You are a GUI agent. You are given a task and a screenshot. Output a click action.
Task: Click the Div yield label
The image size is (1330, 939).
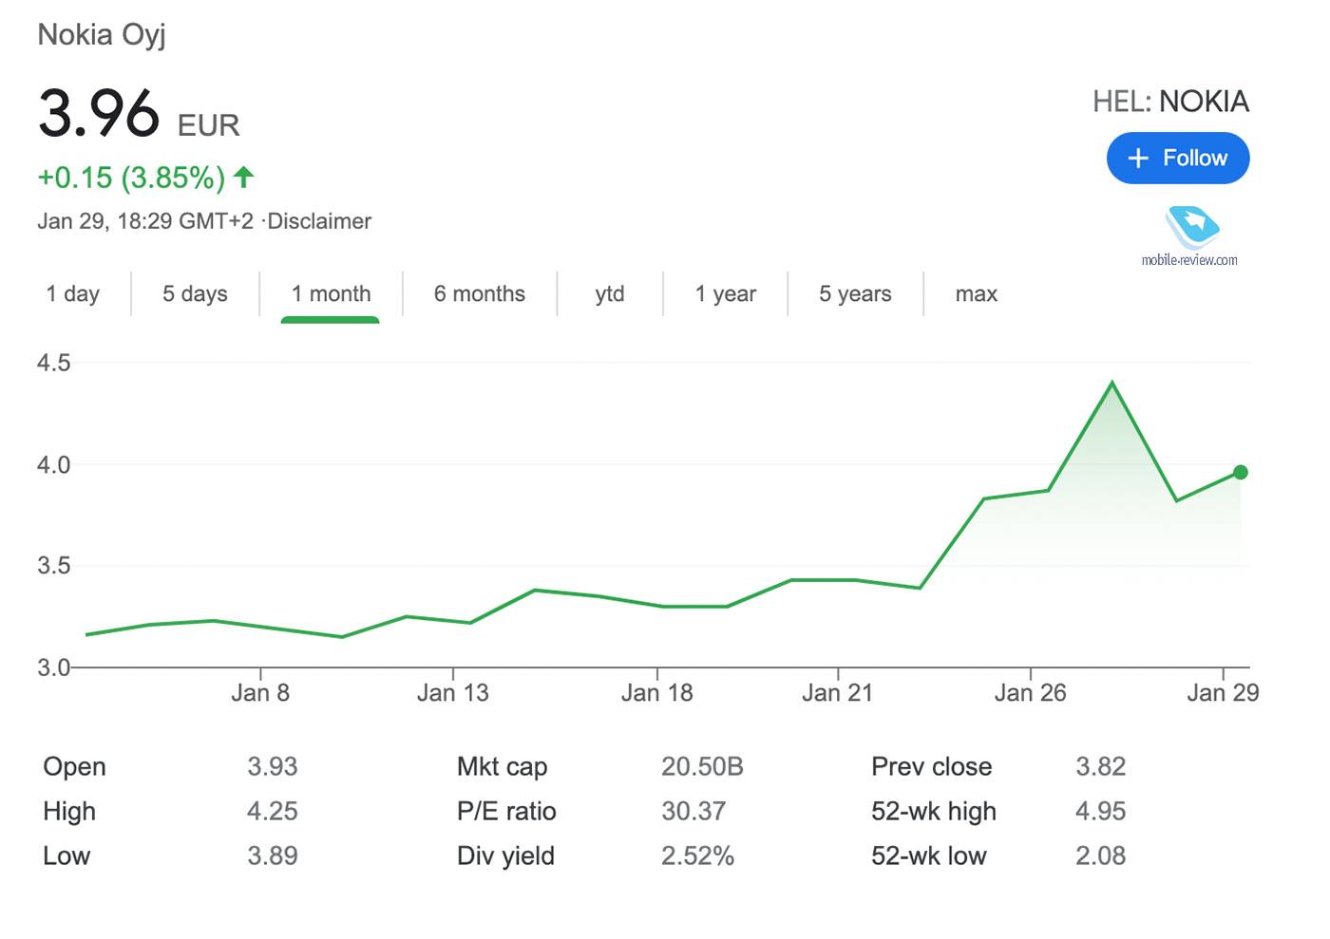pyautogui.click(x=505, y=856)
